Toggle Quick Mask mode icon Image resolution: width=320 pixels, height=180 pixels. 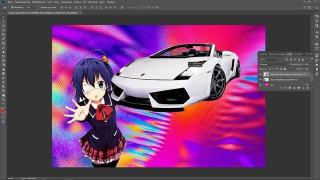pos(3,117)
